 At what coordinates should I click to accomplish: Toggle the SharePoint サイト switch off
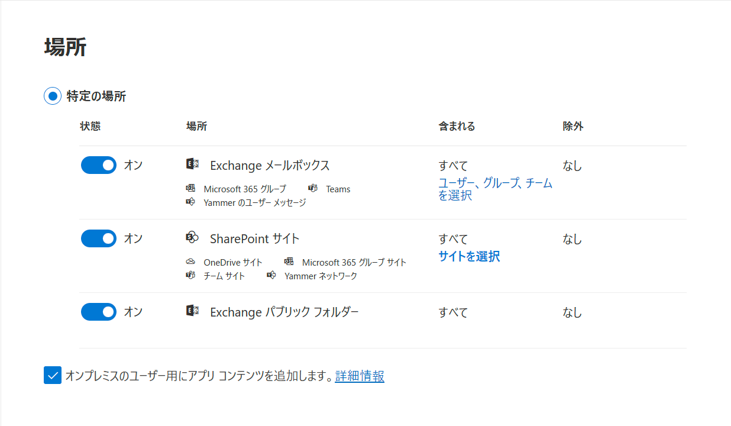(99, 238)
